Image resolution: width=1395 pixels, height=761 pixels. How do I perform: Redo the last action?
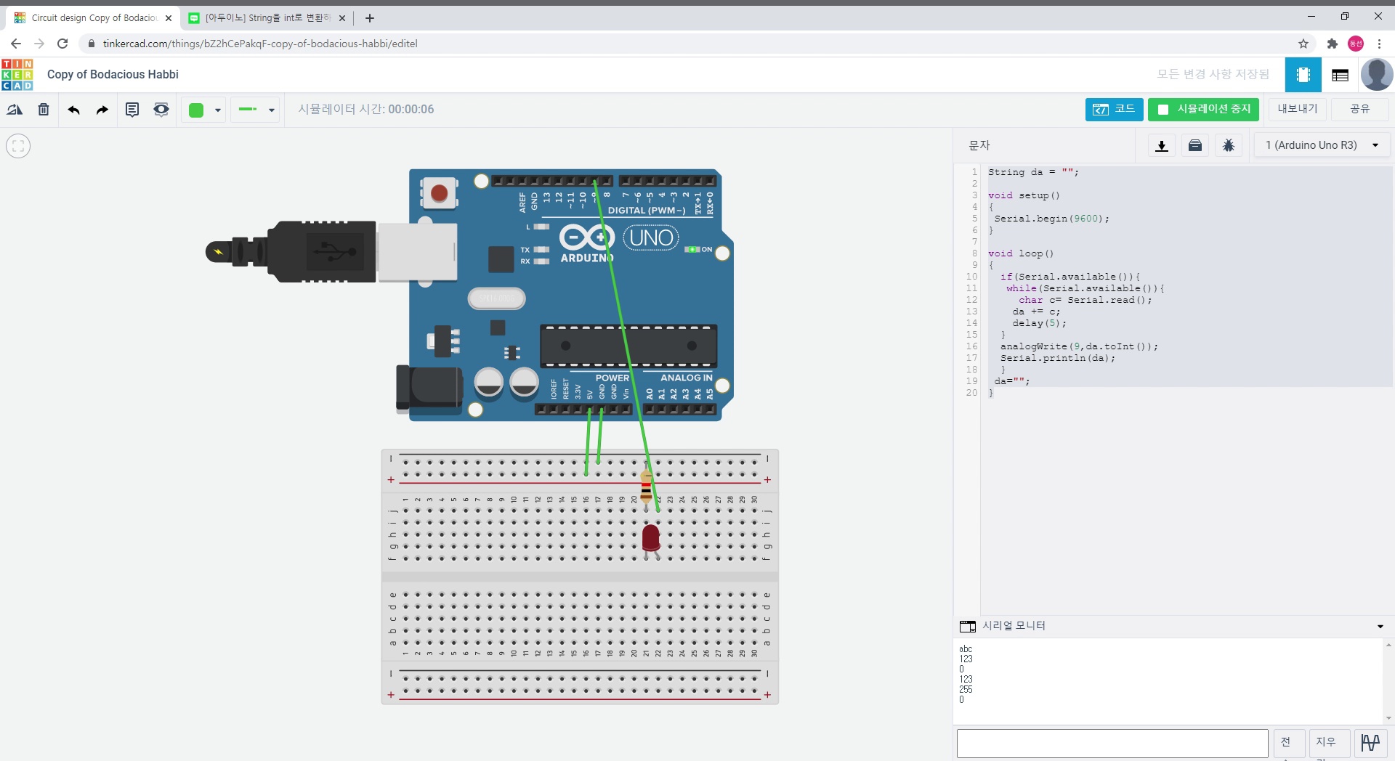click(102, 110)
